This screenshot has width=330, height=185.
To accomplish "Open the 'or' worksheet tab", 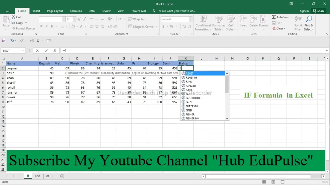I will [x=48, y=176].
